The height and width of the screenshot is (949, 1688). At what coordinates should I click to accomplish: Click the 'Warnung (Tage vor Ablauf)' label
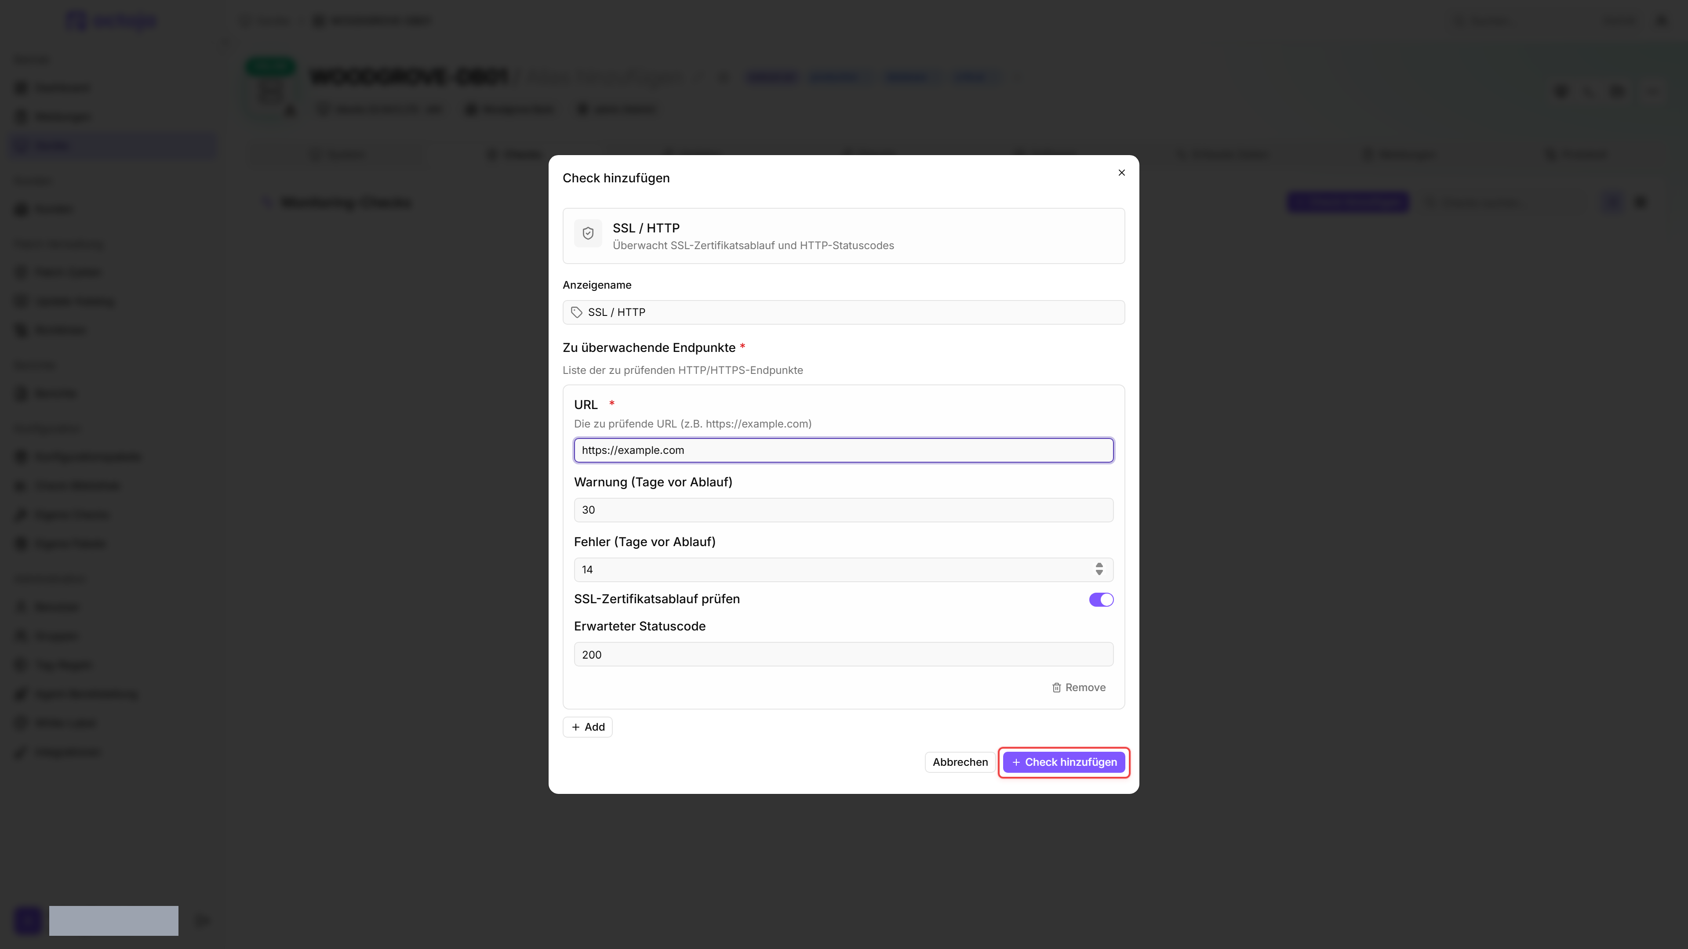pyautogui.click(x=653, y=482)
